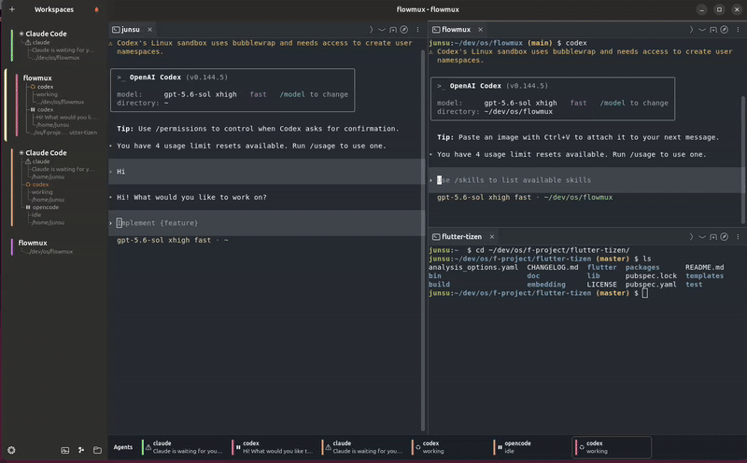Select the first Claude Code workspace in the sidebar

coord(46,34)
